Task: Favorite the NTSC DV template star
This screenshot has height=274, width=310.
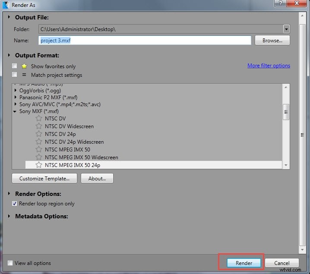Action: pos(39,118)
